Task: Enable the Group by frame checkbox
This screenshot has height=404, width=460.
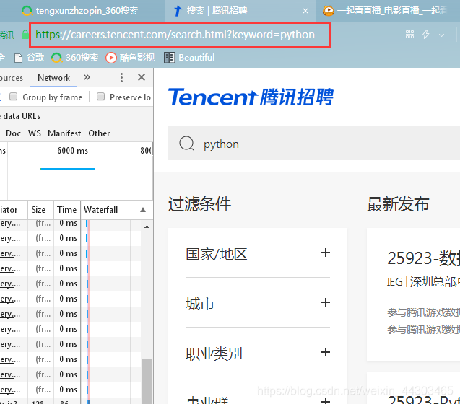Action: pos(13,97)
